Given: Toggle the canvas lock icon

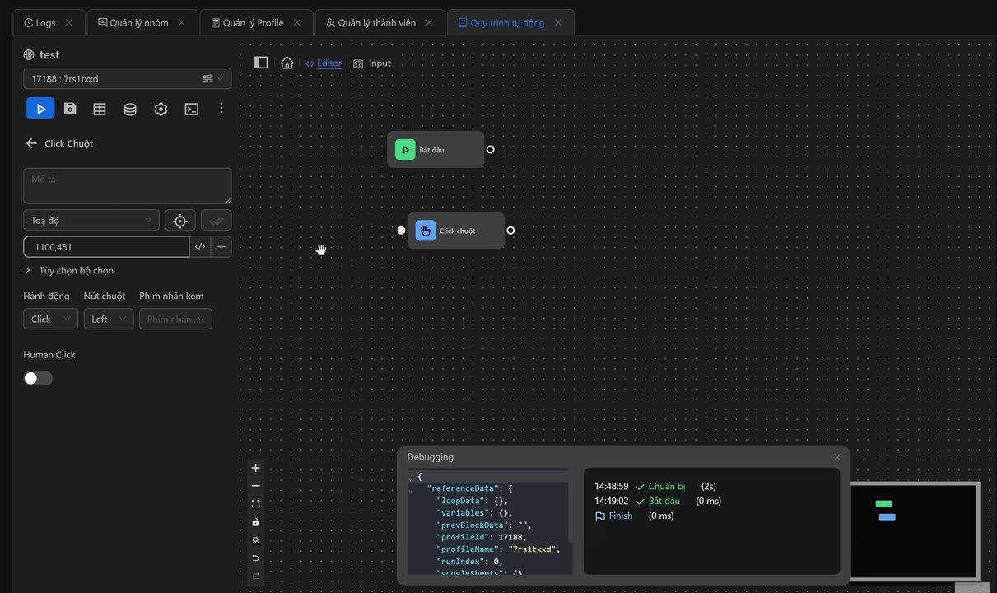Looking at the screenshot, I should pyautogui.click(x=256, y=522).
